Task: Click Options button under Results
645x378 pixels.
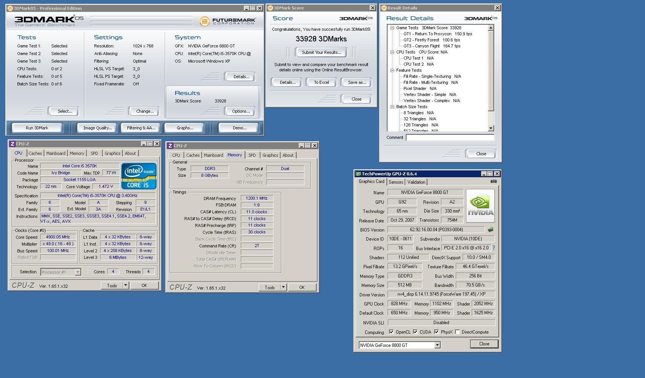Action: [x=241, y=111]
